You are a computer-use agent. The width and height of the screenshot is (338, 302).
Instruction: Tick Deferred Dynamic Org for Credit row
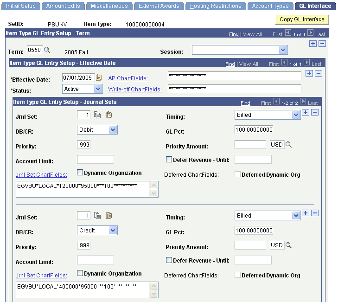(x=237, y=275)
